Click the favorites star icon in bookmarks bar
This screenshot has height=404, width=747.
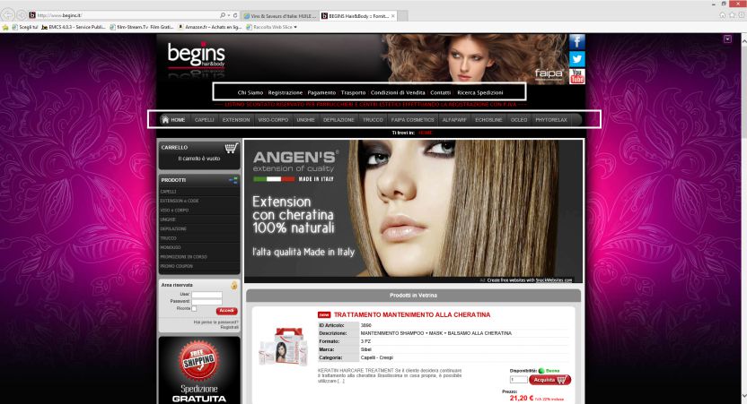point(5,27)
